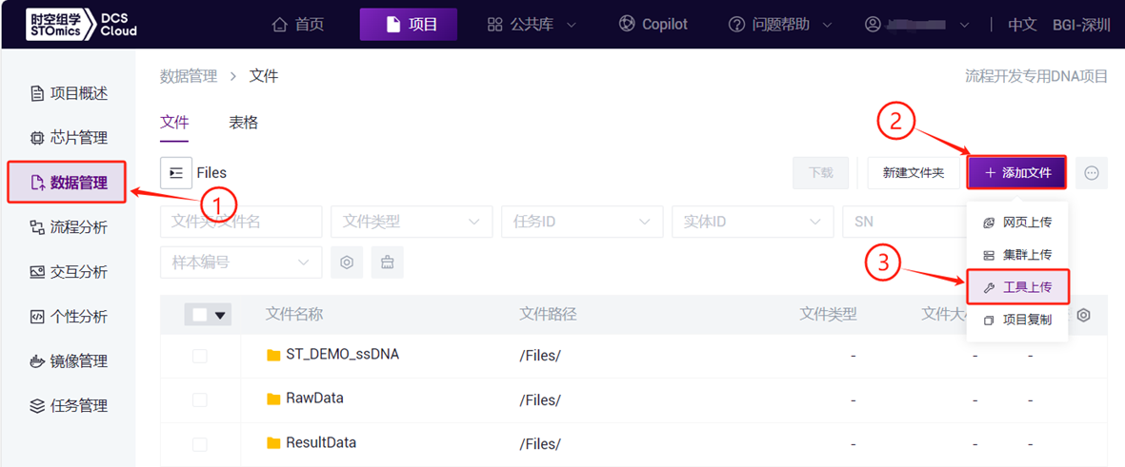Click 新建文件夹 button
This screenshot has height=467, width=1125.
coord(914,172)
